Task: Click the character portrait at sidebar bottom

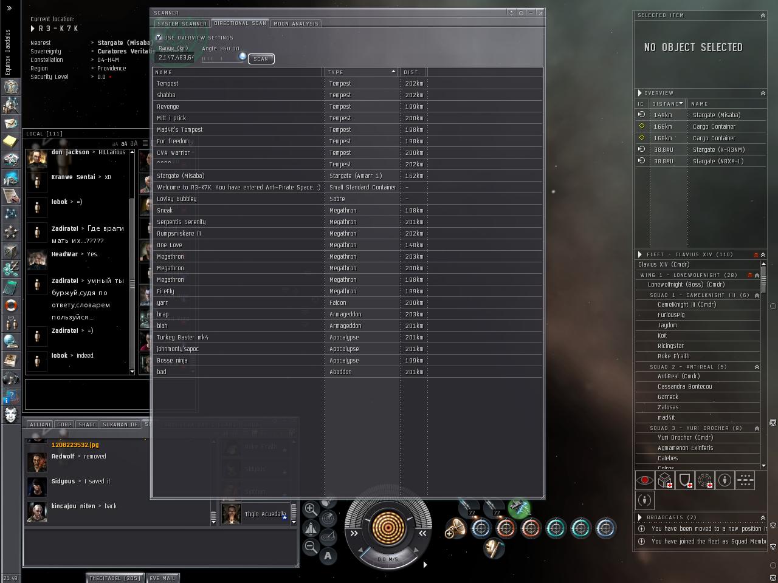Action: (x=11, y=415)
